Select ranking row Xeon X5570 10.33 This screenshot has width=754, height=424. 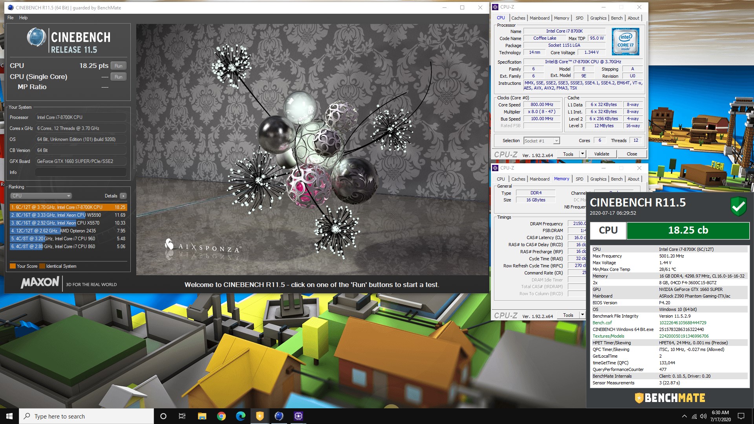(68, 223)
